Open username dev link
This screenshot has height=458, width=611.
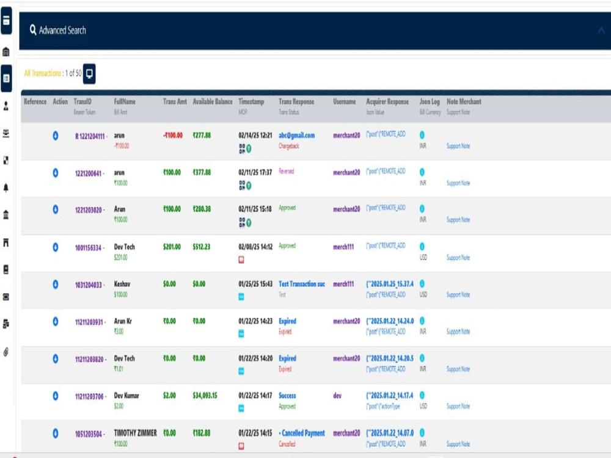pos(337,396)
